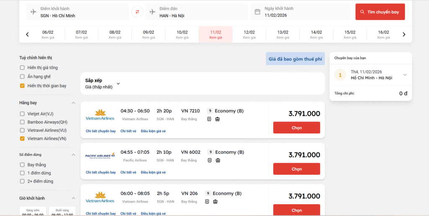
Task: Click the previous dates arrow in date strip
Action: pyautogui.click(x=28, y=34)
